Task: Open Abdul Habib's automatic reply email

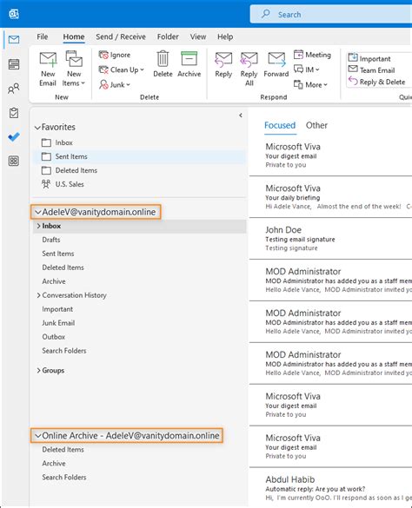Action: pyautogui.click(x=330, y=488)
